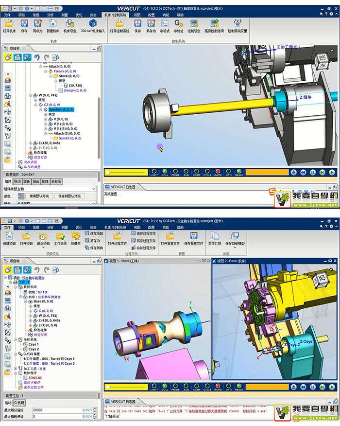Play simulation in upper window
The width and height of the screenshot is (340, 426).
coord(332,172)
